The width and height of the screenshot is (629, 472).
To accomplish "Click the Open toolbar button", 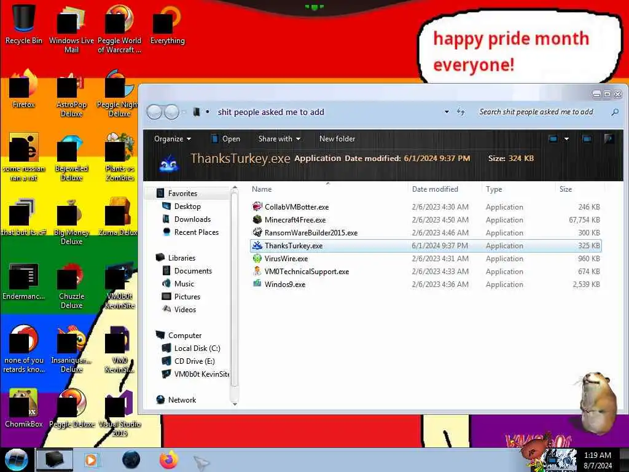I will pos(225,139).
